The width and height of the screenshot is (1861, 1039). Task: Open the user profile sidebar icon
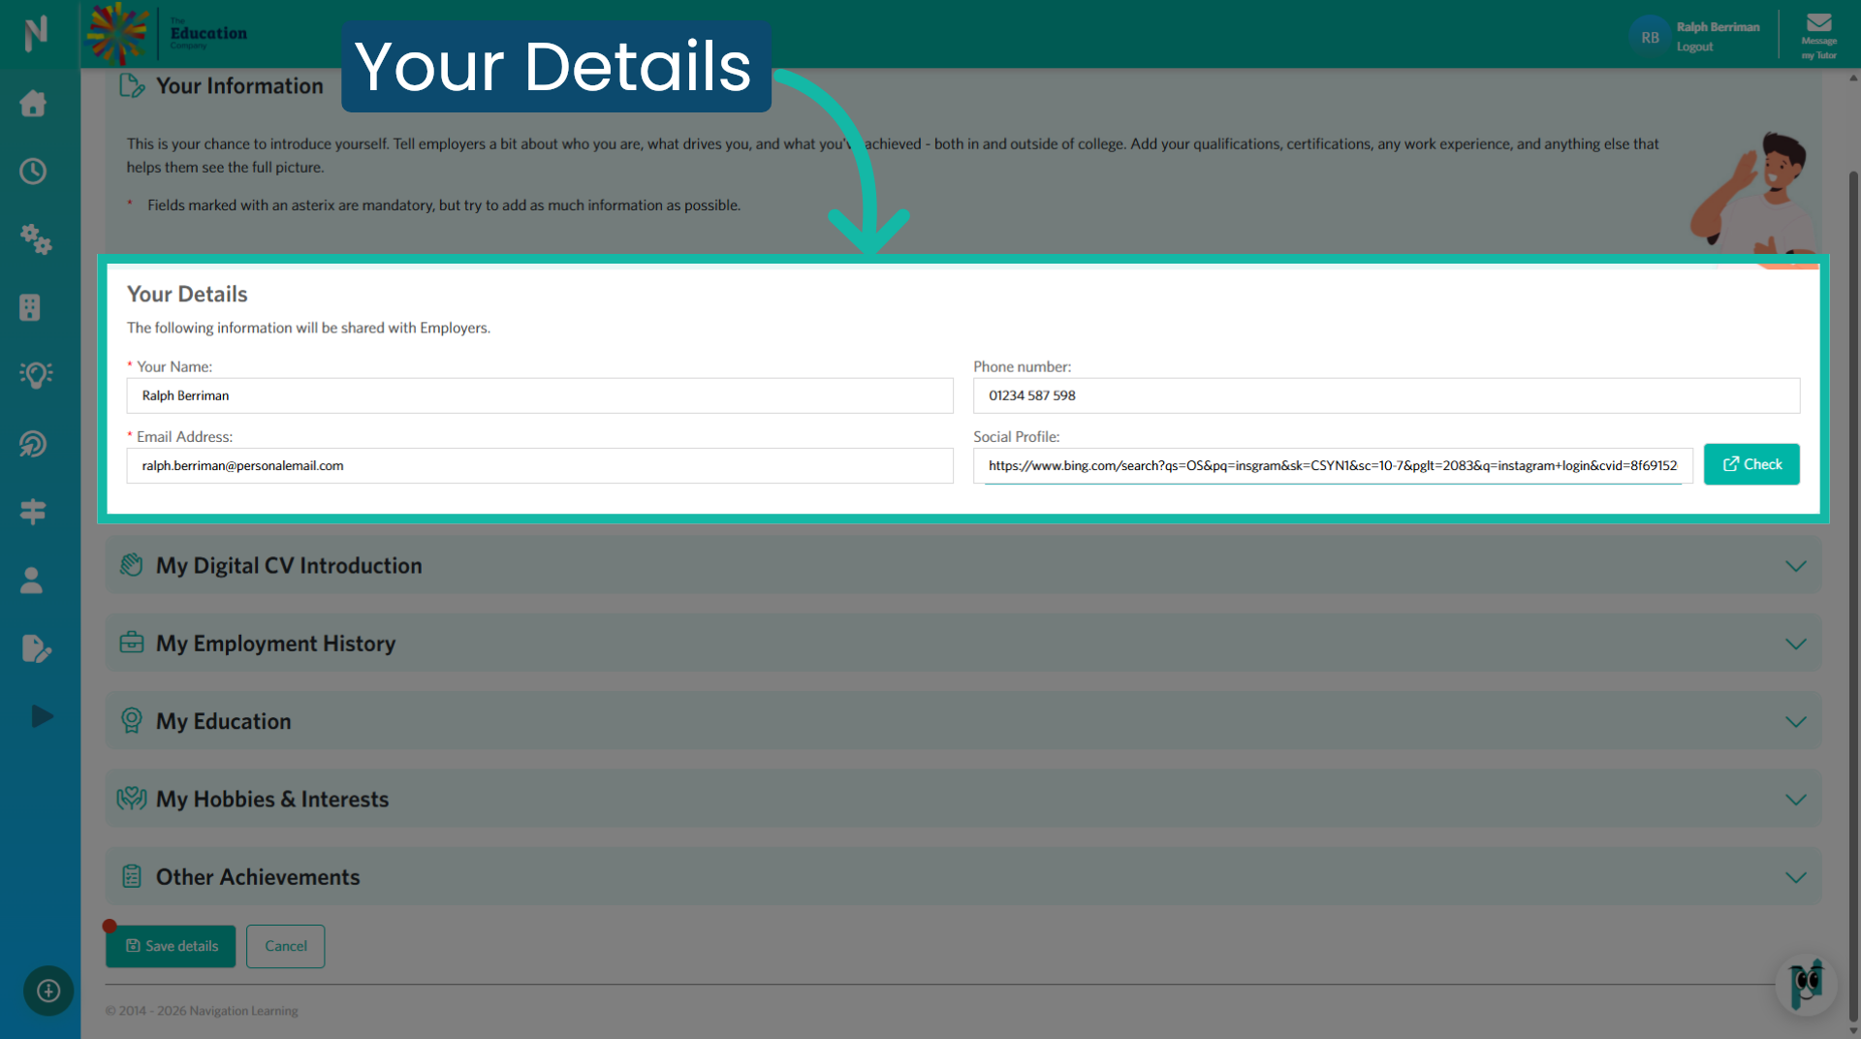[31, 580]
